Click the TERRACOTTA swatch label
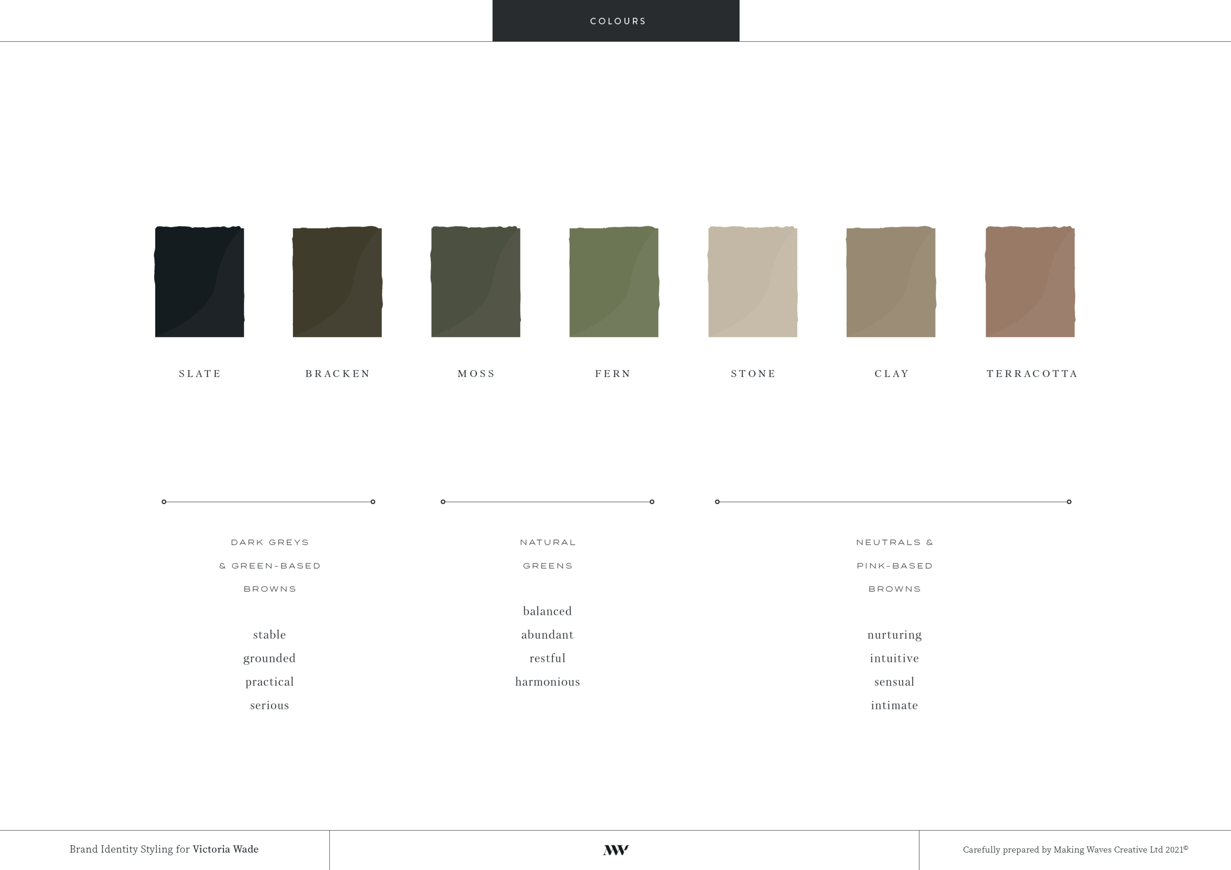Screen dimensions: 1231x870 (x=1032, y=373)
